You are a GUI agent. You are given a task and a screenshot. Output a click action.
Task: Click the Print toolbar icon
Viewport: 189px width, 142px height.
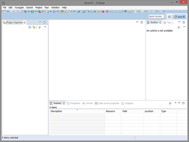point(20,12)
